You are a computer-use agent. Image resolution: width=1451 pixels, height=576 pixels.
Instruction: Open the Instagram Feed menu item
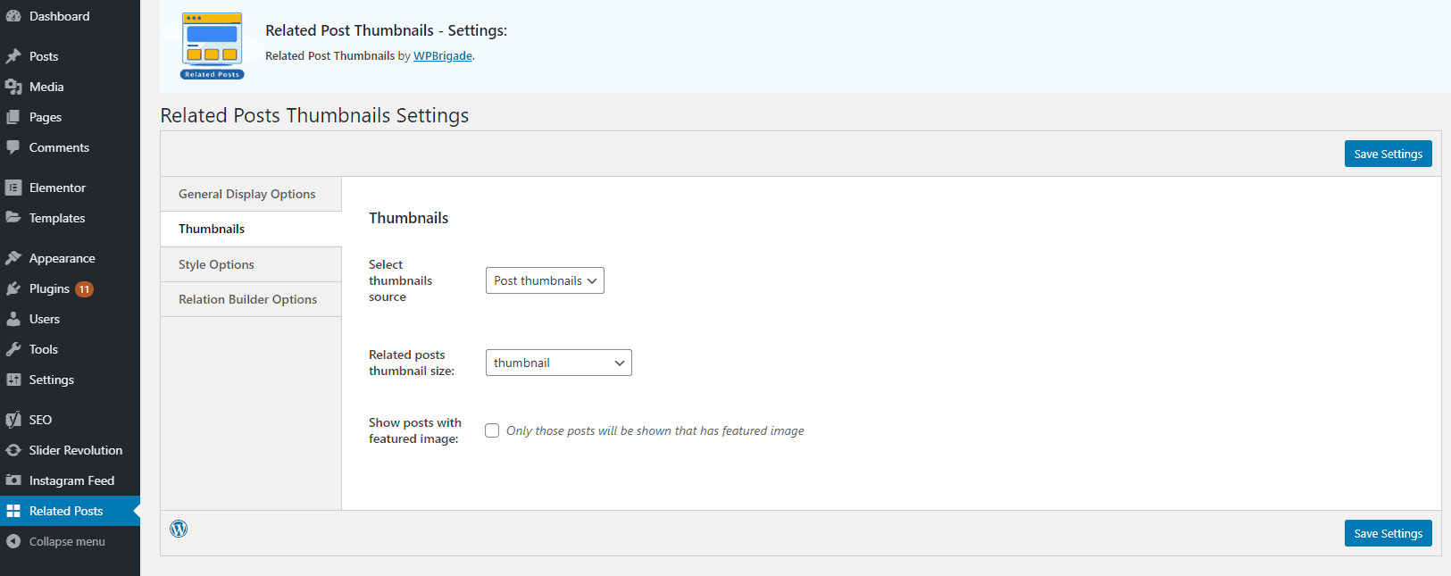coord(70,480)
